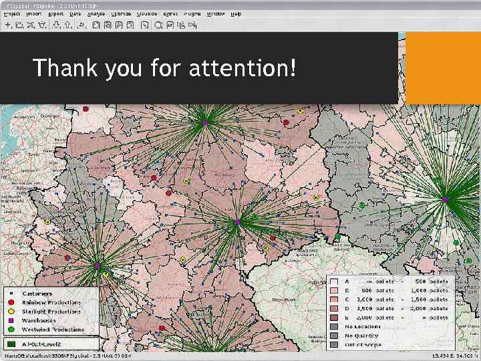Click the red production marker at map's top-left
The image size is (481, 361).
click(x=86, y=109)
